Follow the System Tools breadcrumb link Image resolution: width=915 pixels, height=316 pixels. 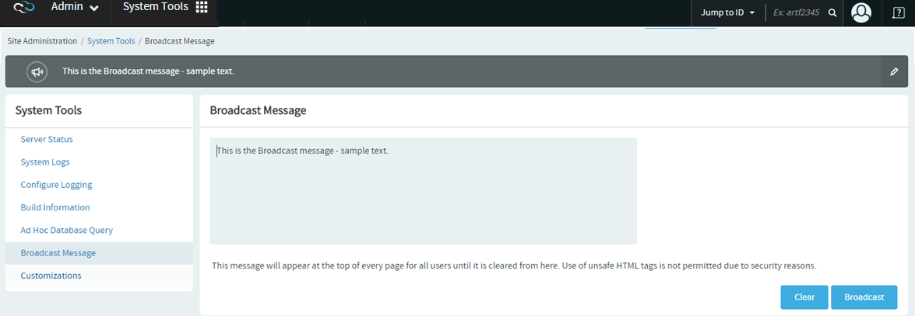[x=111, y=41]
